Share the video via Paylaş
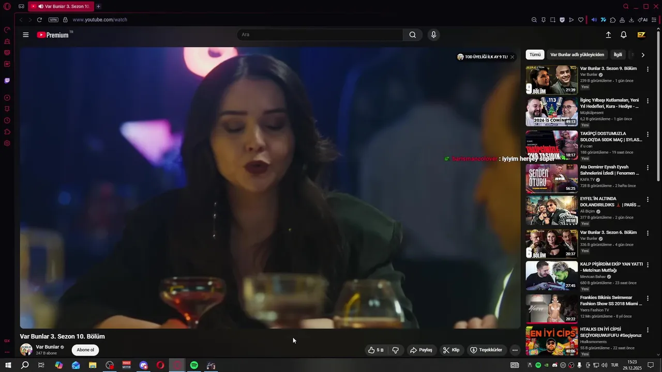The image size is (662, 372). tap(421, 350)
